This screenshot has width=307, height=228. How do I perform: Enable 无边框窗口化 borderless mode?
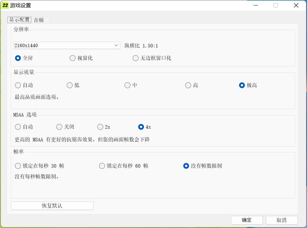(x=135, y=58)
